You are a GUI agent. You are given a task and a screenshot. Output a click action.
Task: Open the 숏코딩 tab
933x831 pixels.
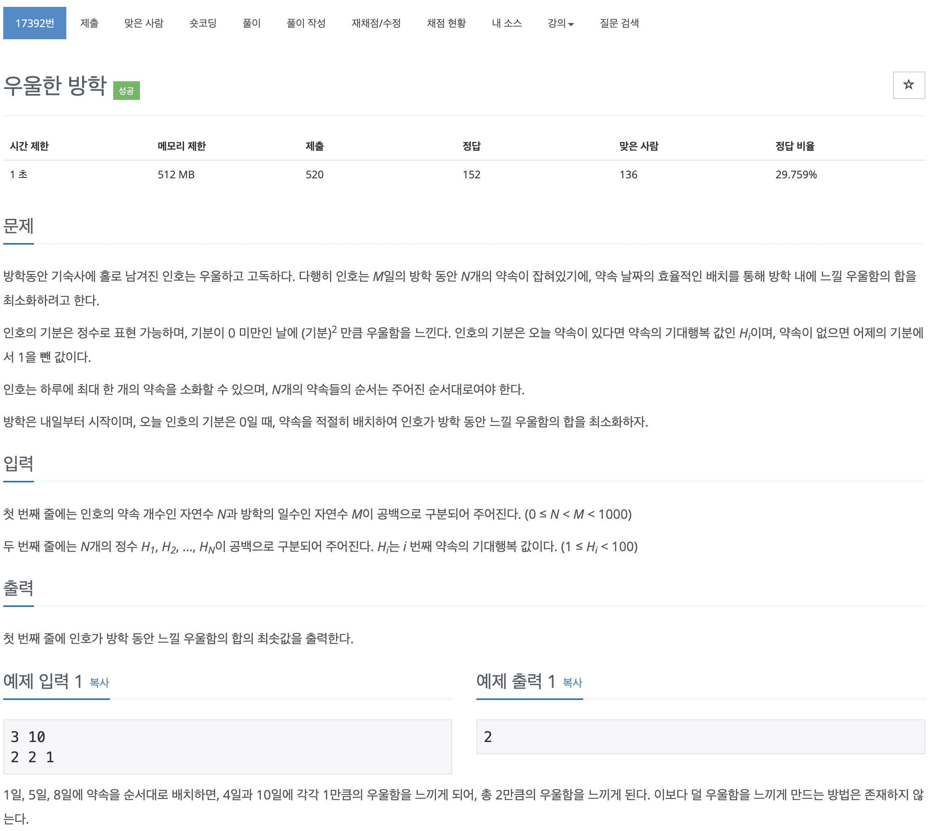pos(203,23)
